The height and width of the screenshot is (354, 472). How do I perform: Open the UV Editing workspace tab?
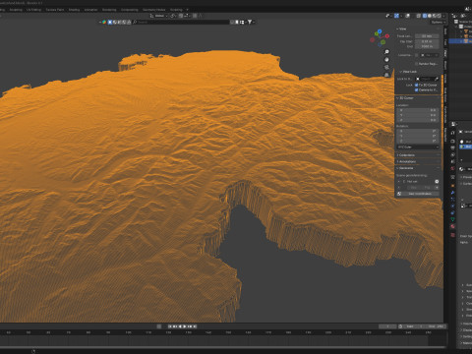click(34, 10)
